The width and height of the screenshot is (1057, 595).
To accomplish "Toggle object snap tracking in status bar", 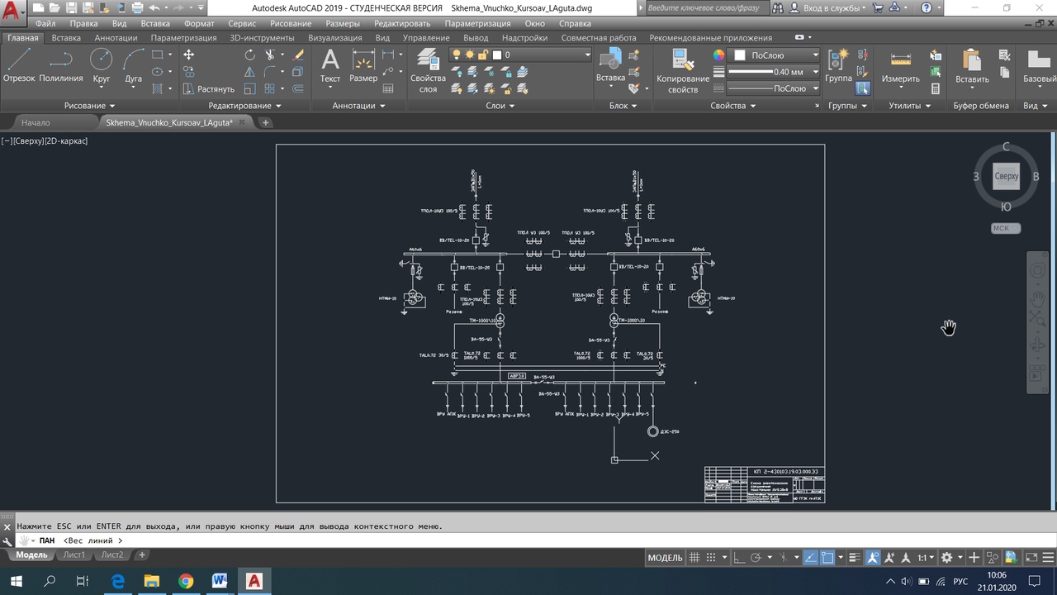I will coord(811,558).
